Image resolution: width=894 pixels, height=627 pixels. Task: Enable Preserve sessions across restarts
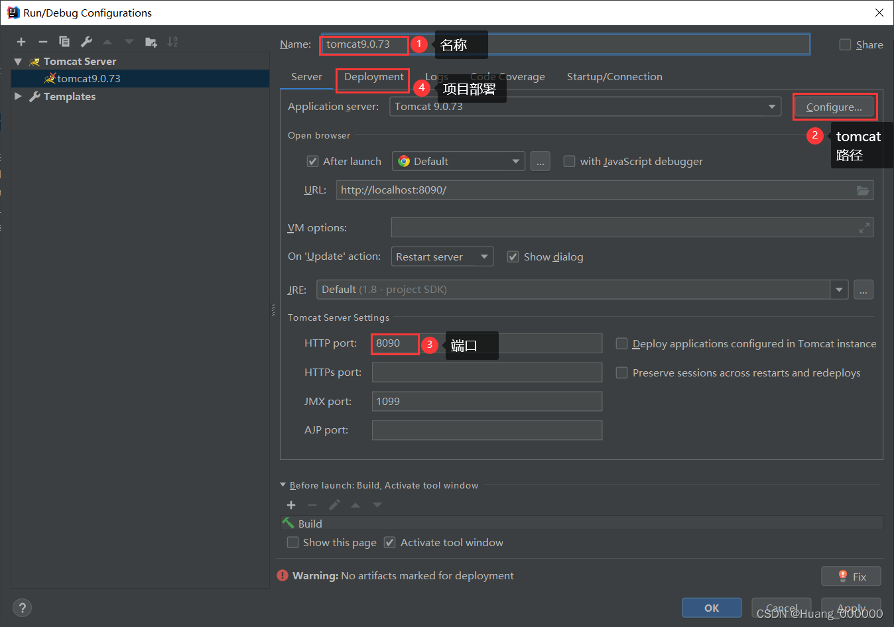point(621,372)
